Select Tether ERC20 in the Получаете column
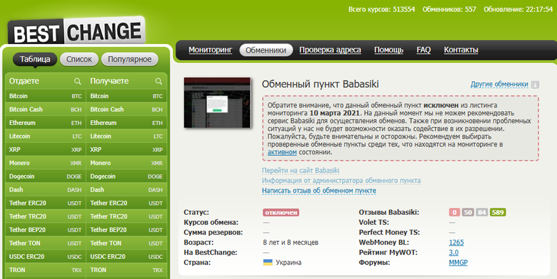The height and width of the screenshot is (279, 557). coord(127,203)
